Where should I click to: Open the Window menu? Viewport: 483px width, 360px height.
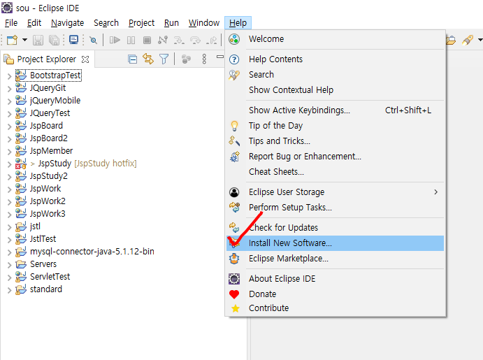pos(204,23)
